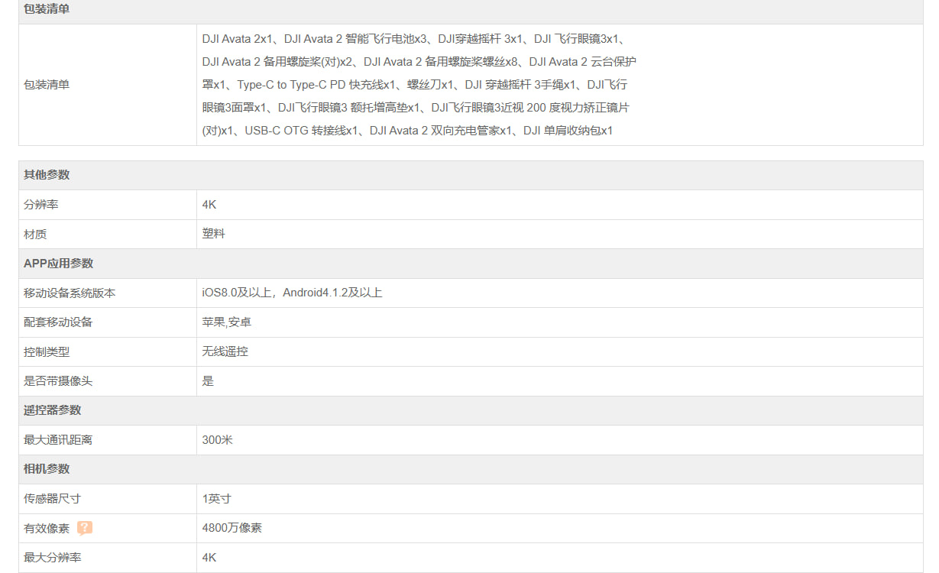This screenshot has width=939, height=573.
Task: Click the 300米 max distance value
Action: pos(217,440)
